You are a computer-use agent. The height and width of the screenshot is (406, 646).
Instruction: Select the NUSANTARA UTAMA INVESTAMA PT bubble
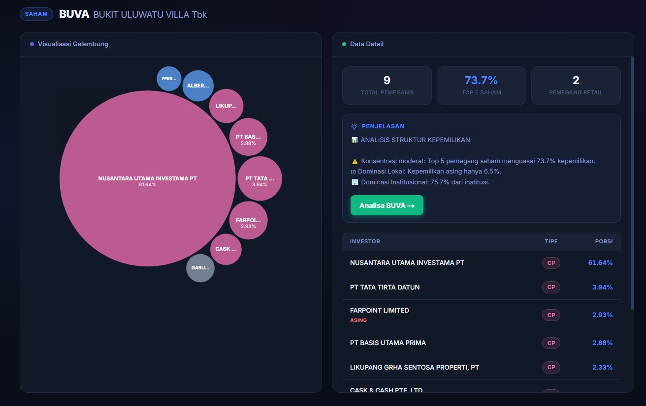[148, 178]
